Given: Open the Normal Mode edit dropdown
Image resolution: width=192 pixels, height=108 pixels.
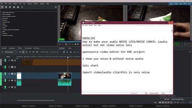Looking at the screenshot, I should pyautogui.click(x=11, y=52).
